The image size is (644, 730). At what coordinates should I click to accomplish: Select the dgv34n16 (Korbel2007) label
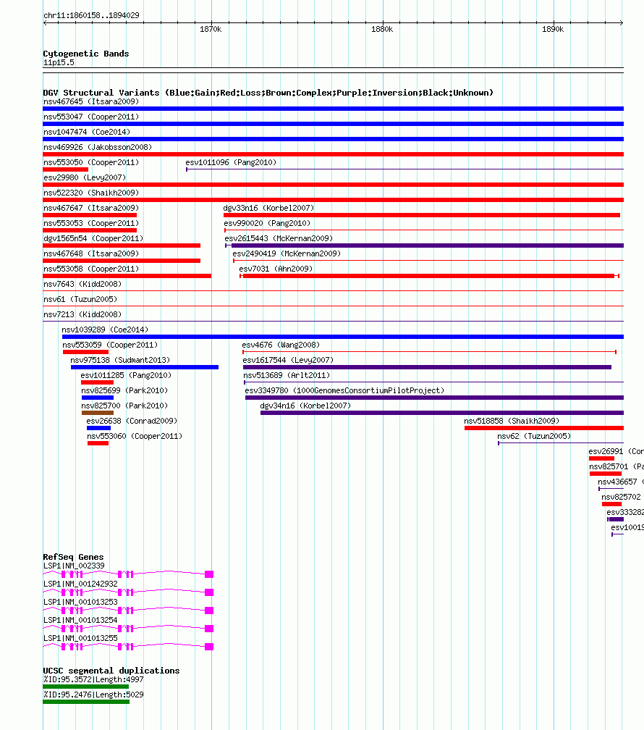click(x=305, y=406)
